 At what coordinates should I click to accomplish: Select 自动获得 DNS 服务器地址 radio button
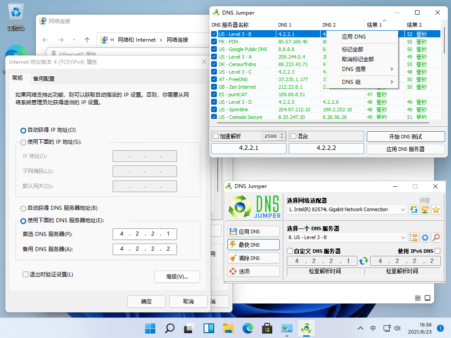tap(24, 208)
